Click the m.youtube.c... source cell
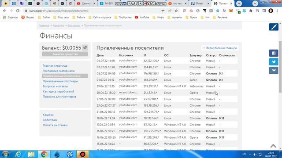282x158 pixels. pos(129,93)
